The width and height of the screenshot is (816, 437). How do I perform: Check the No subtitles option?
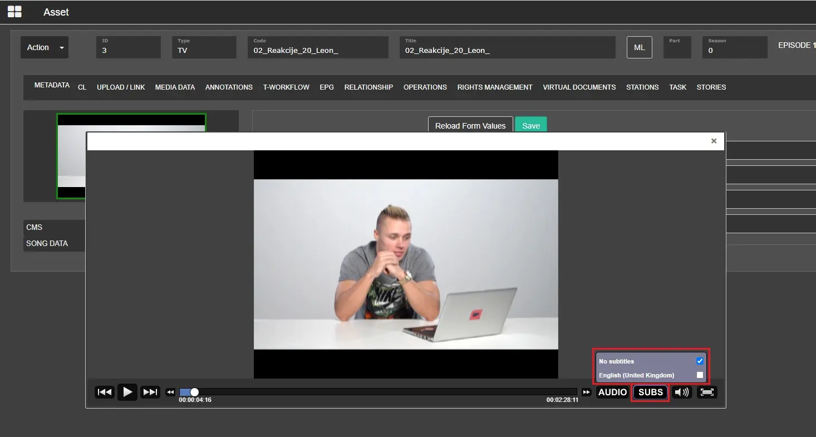click(x=700, y=361)
